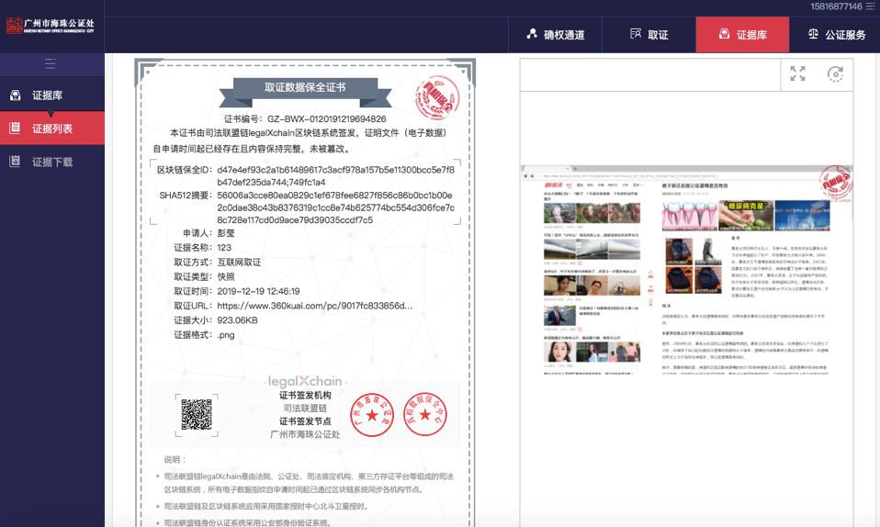Click the SHA512摘要 hash value
880x527 pixels.
pyautogui.click(x=335, y=207)
